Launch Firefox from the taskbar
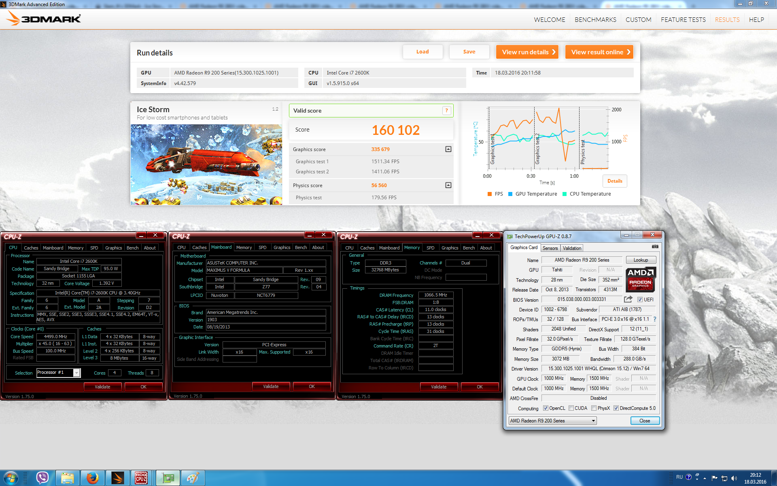Image resolution: width=777 pixels, height=486 pixels. coord(93,478)
